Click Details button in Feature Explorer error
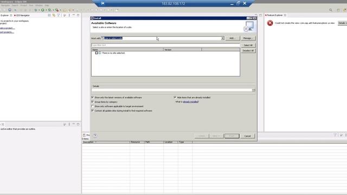Viewport: 347px width, 195px height. click(342, 23)
